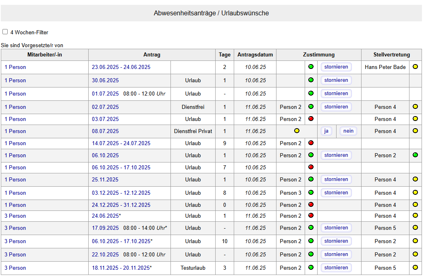Reject Dienstfrei Privat request with nein

348,131
